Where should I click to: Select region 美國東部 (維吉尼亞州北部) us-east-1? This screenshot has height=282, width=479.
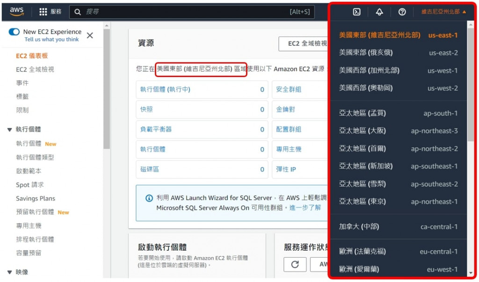coord(399,35)
